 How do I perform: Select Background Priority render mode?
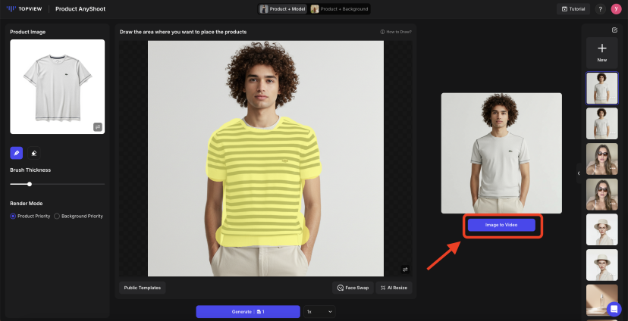click(57, 216)
